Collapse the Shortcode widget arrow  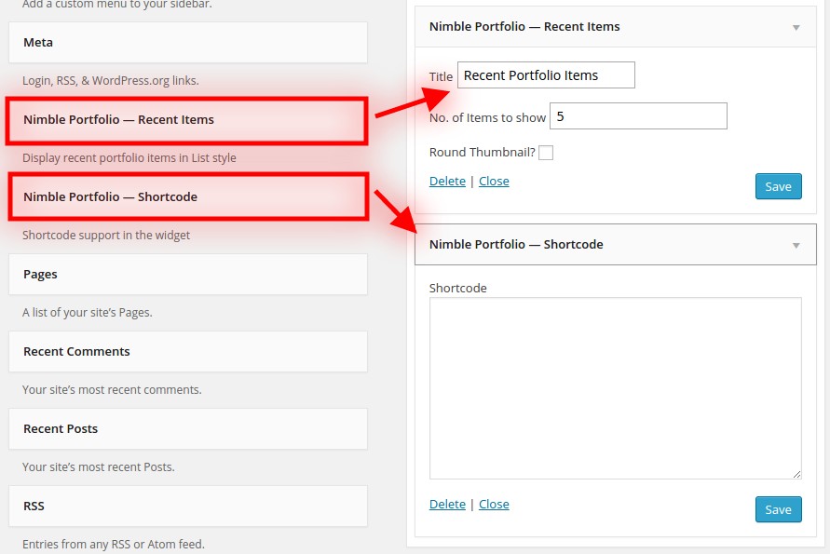click(x=796, y=245)
